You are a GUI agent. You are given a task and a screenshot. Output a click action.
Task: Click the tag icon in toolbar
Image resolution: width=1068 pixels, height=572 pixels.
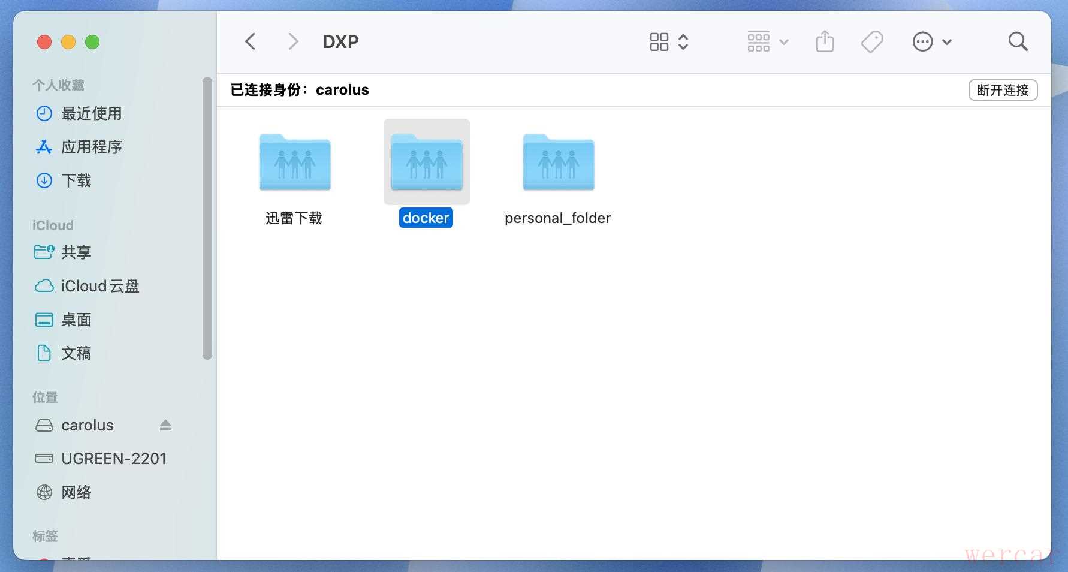click(x=871, y=42)
